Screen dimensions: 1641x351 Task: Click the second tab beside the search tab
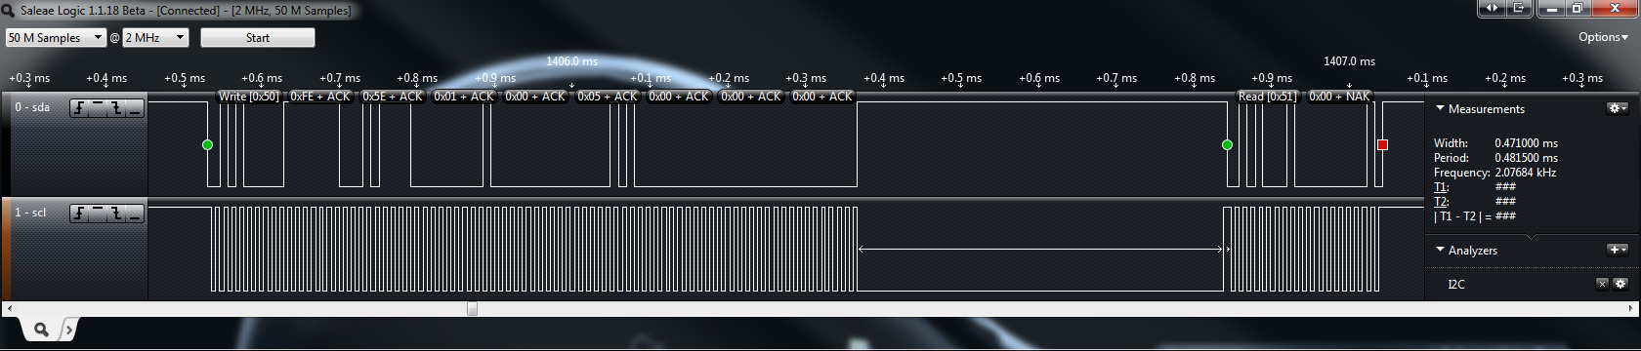(x=68, y=331)
